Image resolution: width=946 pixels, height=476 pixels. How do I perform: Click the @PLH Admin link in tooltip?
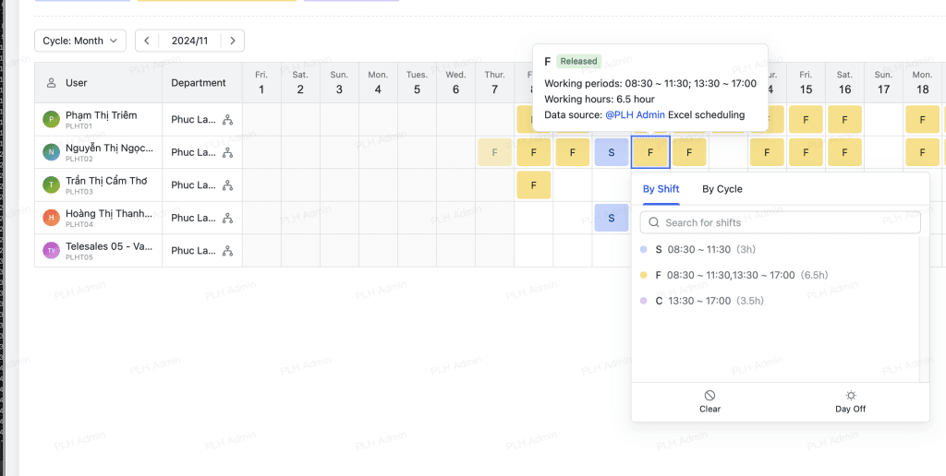point(635,115)
